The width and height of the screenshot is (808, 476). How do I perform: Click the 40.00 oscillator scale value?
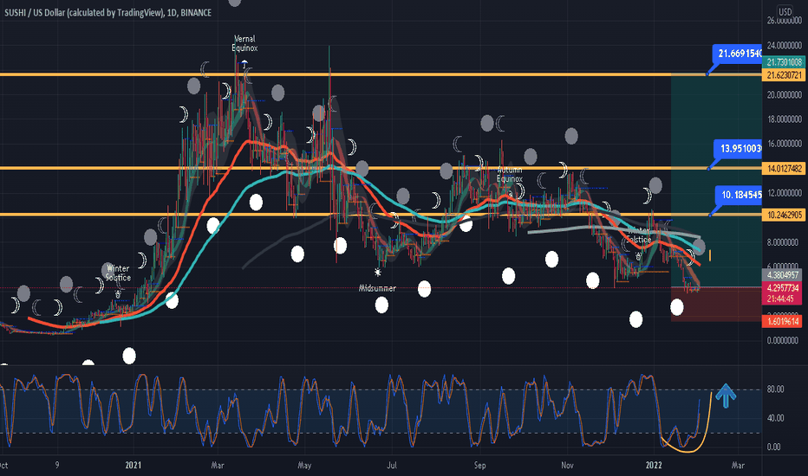[775, 418]
